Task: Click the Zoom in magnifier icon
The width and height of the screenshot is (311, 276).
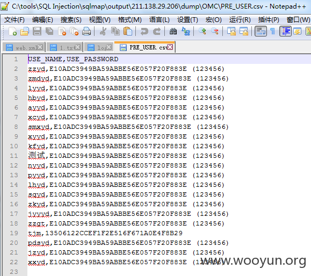Action: pyautogui.click(x=202, y=31)
